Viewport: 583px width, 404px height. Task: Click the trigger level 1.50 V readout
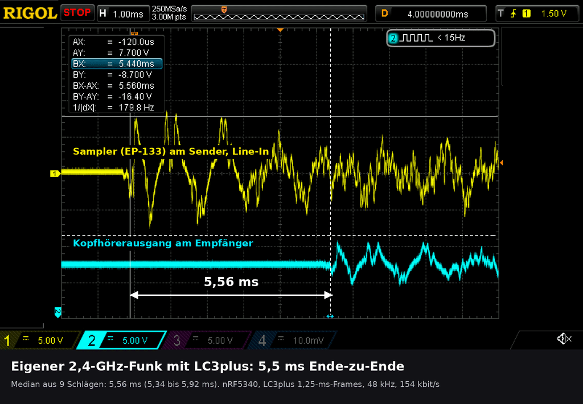point(553,14)
